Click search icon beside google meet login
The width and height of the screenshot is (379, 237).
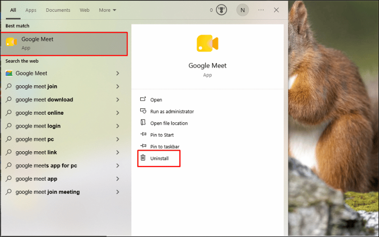(x=9, y=126)
